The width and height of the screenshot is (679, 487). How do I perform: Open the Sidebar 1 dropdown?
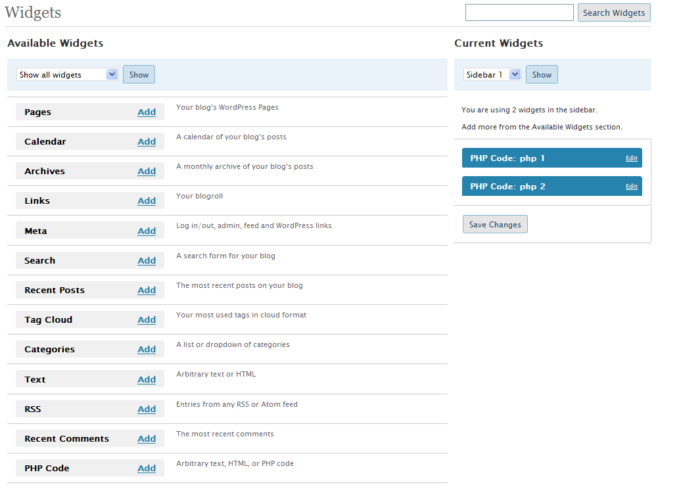pyautogui.click(x=492, y=74)
